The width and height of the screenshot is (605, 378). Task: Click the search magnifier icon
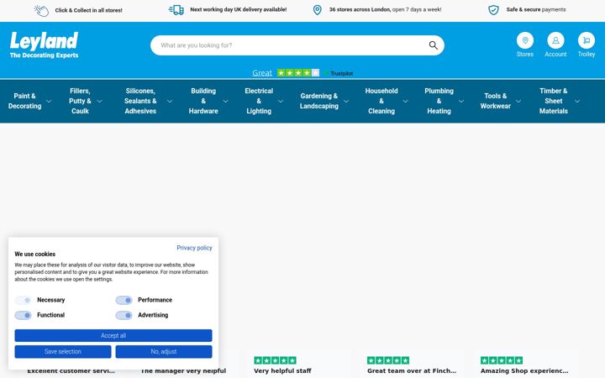434,45
